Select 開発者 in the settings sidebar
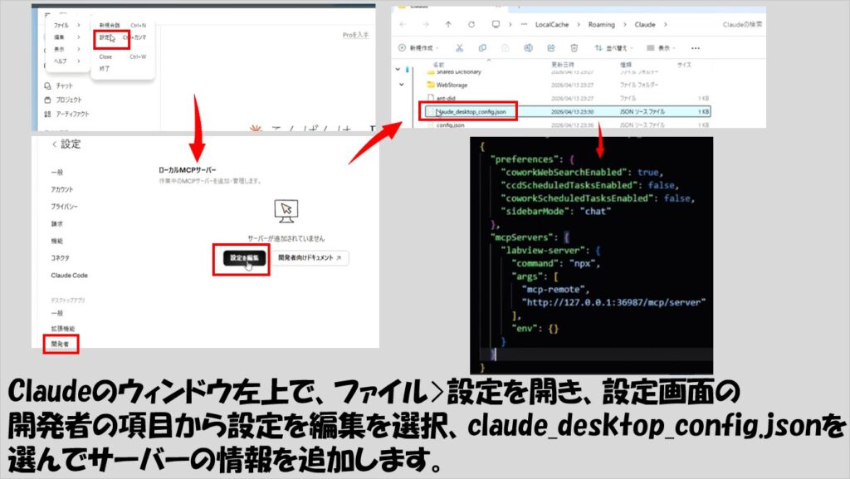Image resolution: width=850 pixels, height=479 pixels. [x=59, y=343]
